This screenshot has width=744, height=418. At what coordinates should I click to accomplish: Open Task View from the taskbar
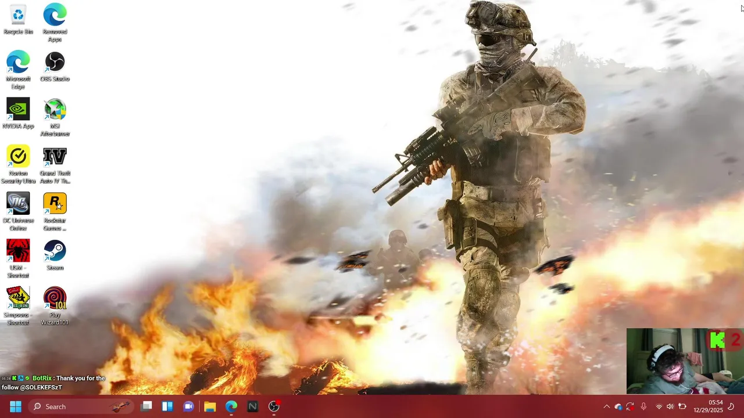coord(146,406)
